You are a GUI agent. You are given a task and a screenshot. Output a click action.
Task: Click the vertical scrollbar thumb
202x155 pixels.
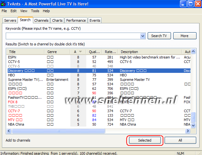click(193, 117)
